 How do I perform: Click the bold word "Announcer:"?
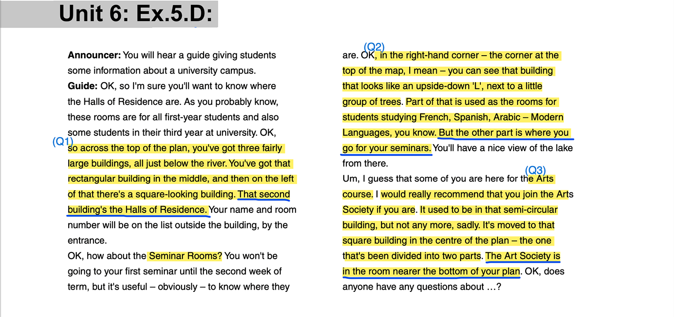(94, 56)
